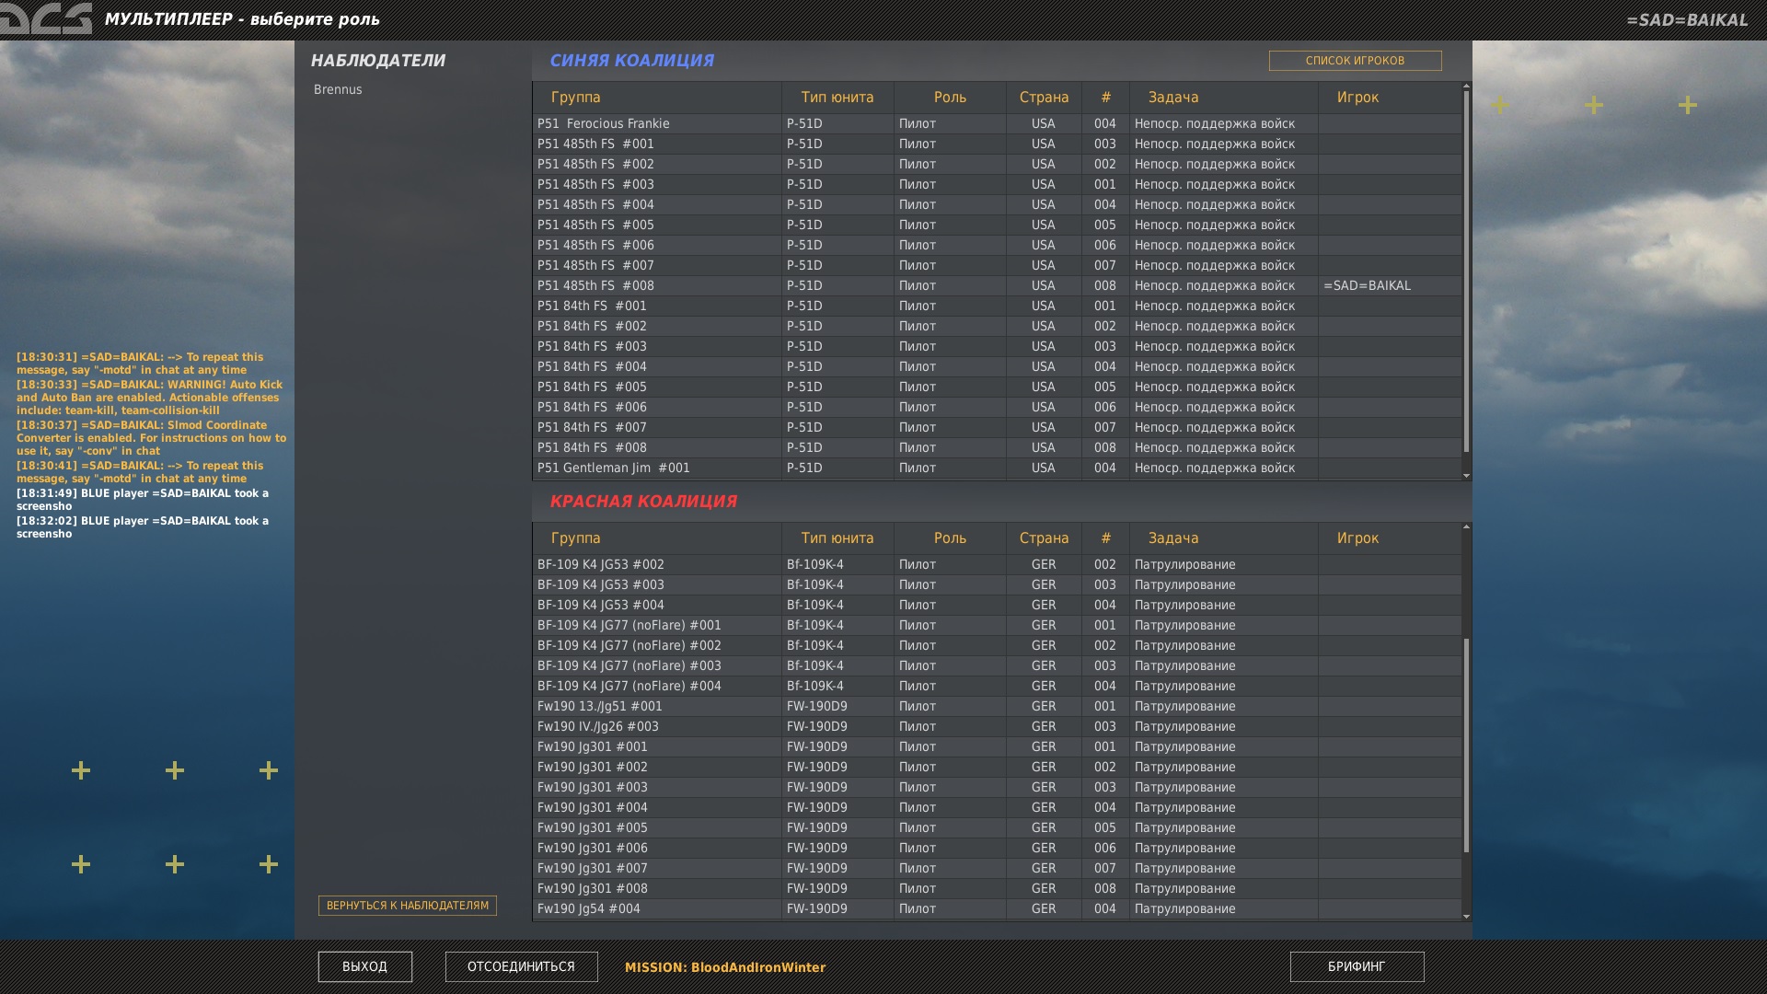Click up arrow of red coalition scrollbar
This screenshot has height=994, width=1767.
(x=1466, y=527)
